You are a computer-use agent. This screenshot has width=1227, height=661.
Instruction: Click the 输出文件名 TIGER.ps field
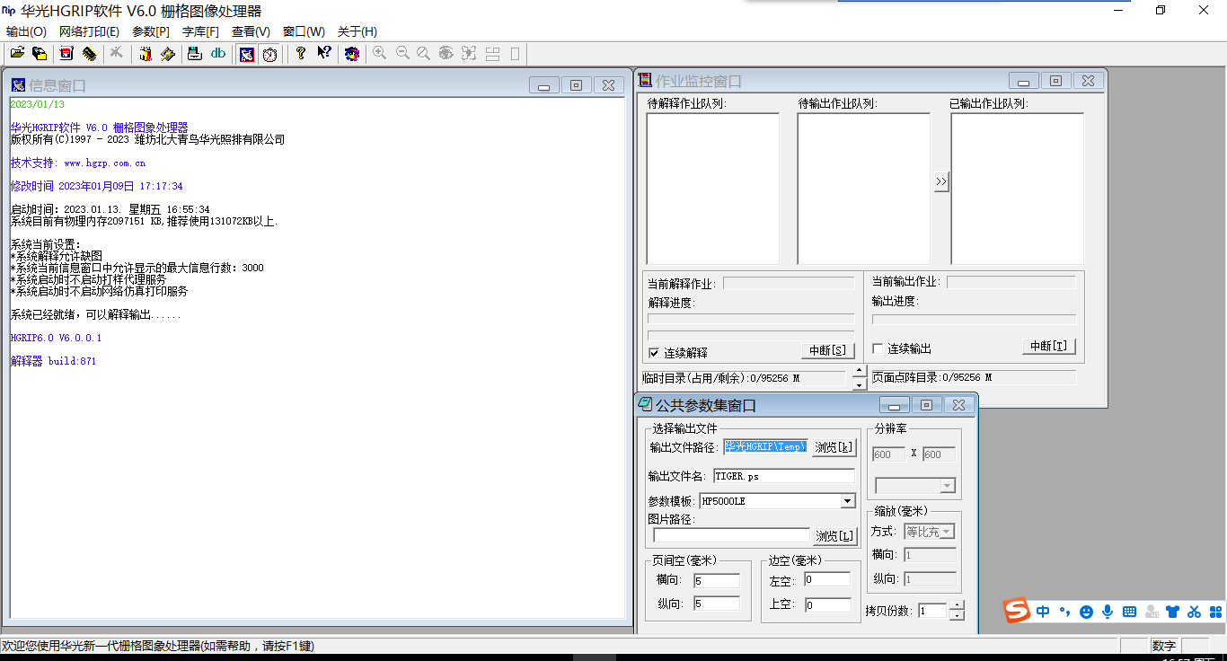tap(784, 476)
